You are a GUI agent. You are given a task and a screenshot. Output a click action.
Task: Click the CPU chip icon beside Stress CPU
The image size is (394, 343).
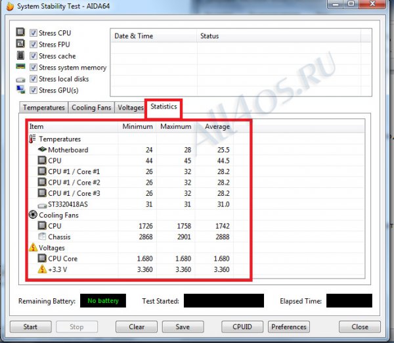20,32
